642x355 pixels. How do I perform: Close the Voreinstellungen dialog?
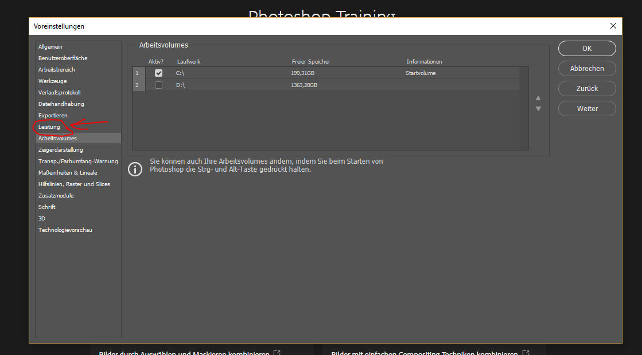click(x=613, y=26)
